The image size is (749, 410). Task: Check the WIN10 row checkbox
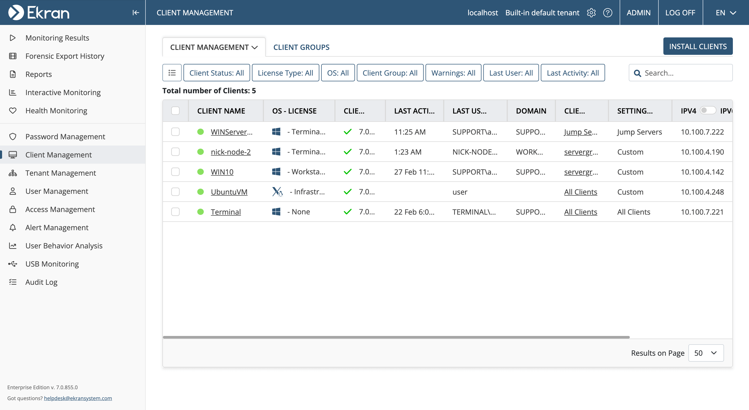(175, 172)
